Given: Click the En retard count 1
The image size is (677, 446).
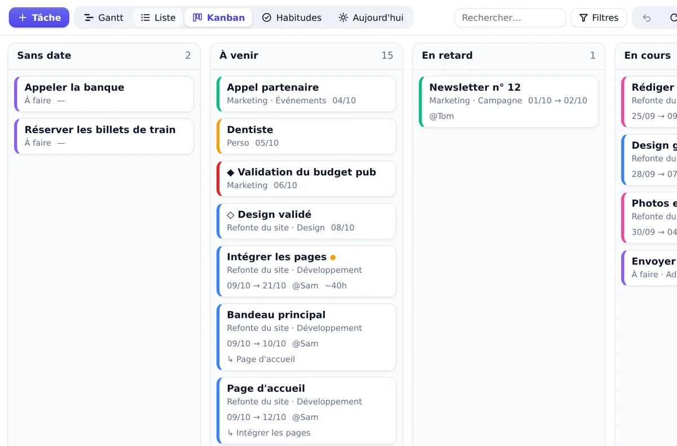Looking at the screenshot, I should click(x=592, y=55).
